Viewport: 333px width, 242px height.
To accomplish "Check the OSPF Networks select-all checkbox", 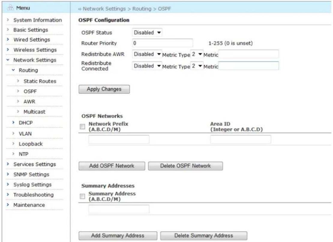I will click(82, 127).
